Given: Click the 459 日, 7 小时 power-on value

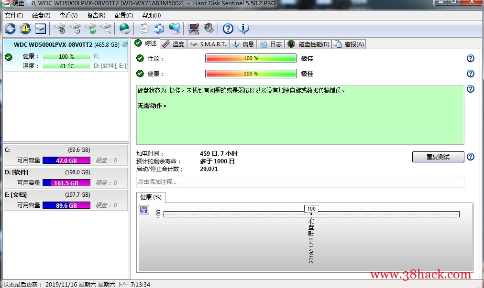Looking at the screenshot, I should [x=219, y=154].
